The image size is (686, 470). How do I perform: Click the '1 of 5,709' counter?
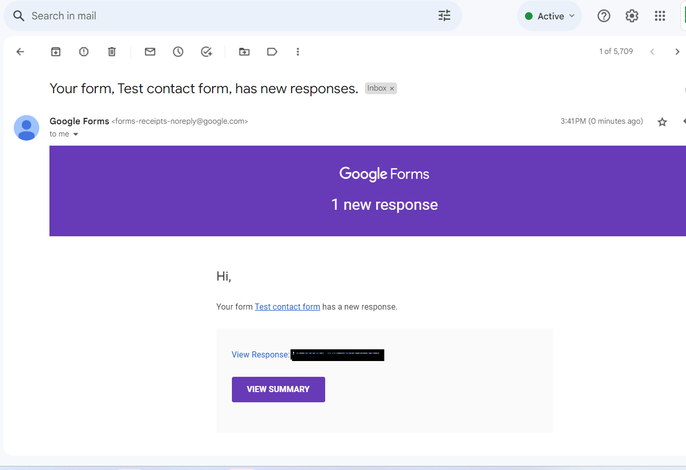tap(616, 51)
